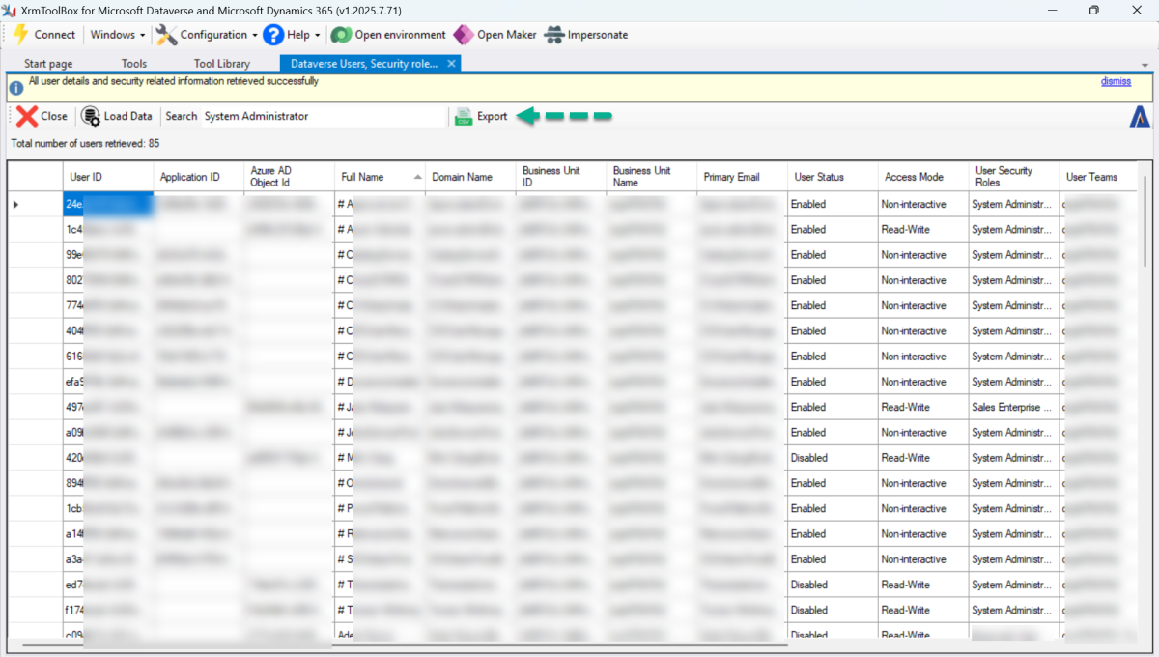Open the Configuration menu
Screen dimensions: 1159x657
coord(207,35)
